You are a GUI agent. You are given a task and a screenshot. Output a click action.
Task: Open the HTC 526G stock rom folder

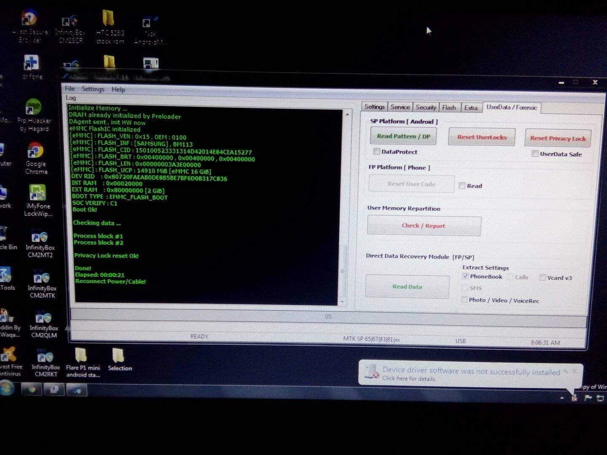pyautogui.click(x=110, y=27)
